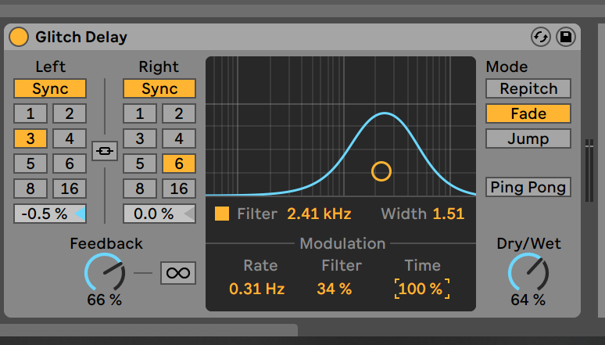Toggle the Glitch Delay device activator
605x345 pixels.
[x=19, y=37]
